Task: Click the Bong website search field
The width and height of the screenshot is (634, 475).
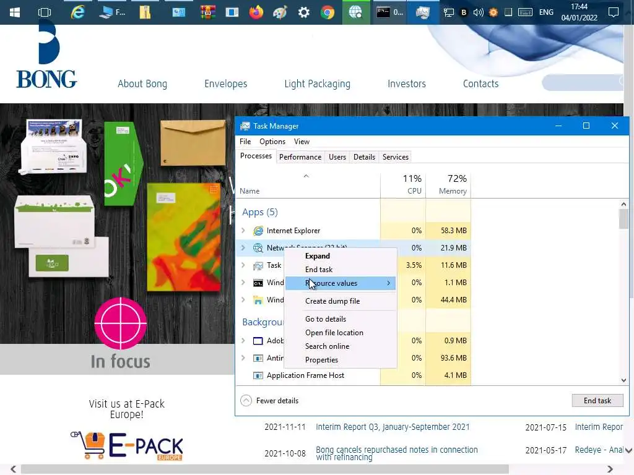Action: click(x=582, y=82)
